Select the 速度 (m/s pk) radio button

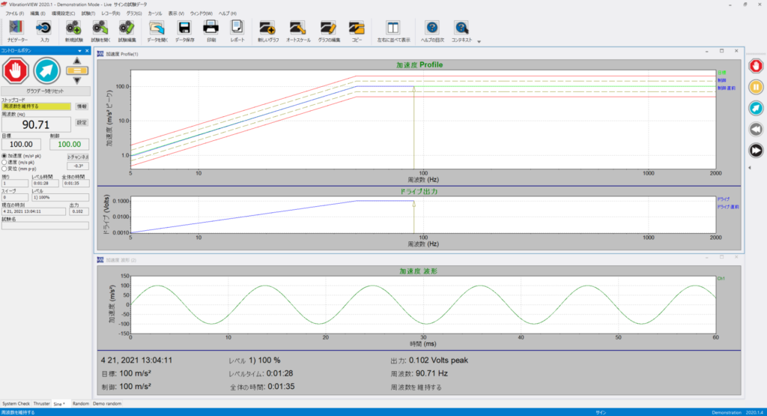click(x=4, y=162)
